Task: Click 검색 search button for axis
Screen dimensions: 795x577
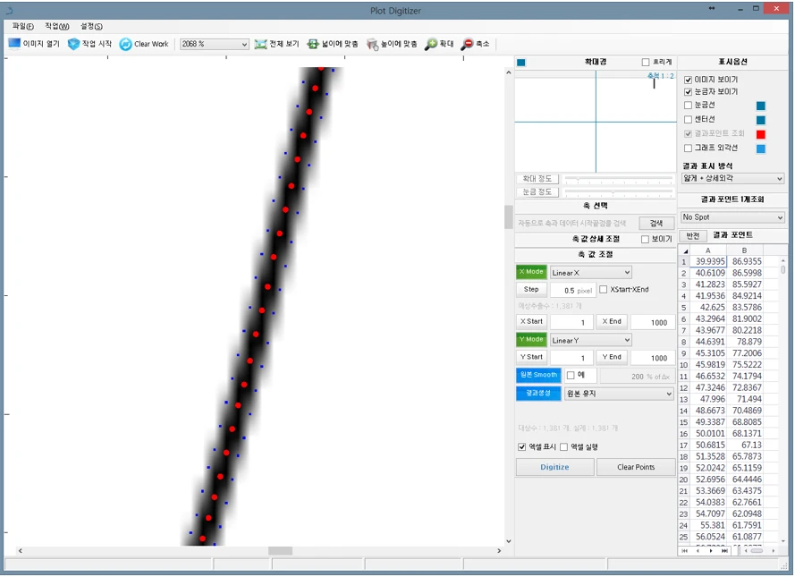Action: (656, 223)
